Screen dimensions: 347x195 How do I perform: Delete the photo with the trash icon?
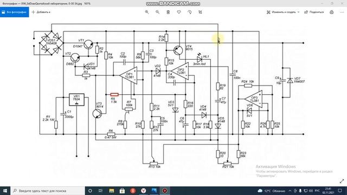[168, 12]
